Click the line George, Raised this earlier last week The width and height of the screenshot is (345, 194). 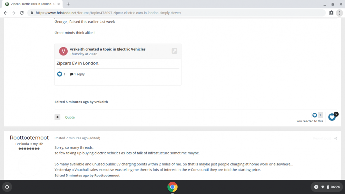(x=85, y=22)
